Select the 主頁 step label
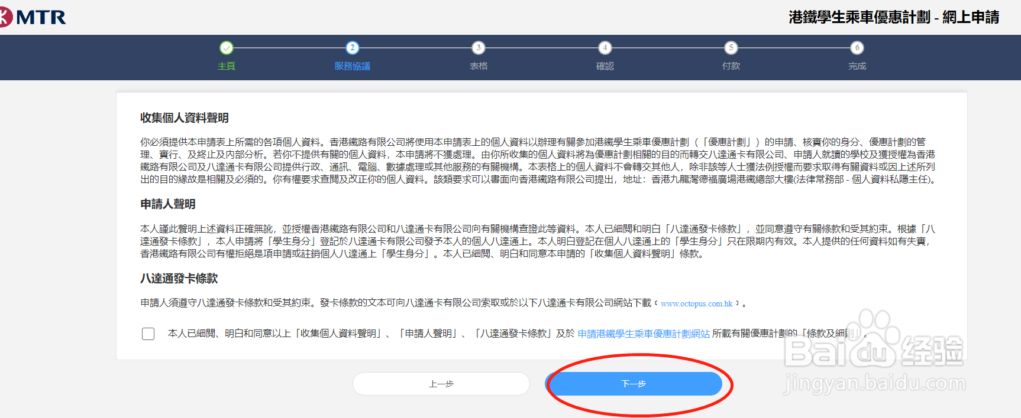The image size is (1021, 418). (x=226, y=66)
